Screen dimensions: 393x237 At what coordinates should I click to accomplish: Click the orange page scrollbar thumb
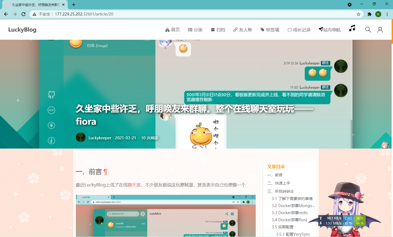(x=392, y=32)
